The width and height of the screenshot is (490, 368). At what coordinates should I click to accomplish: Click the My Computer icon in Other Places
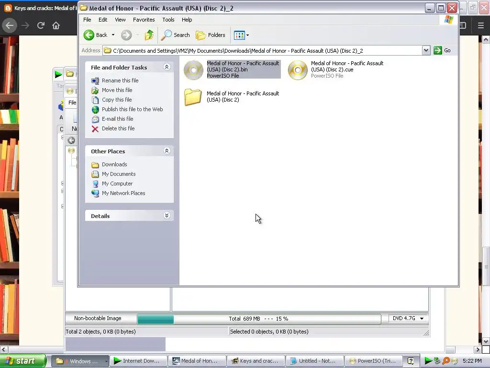95,184
